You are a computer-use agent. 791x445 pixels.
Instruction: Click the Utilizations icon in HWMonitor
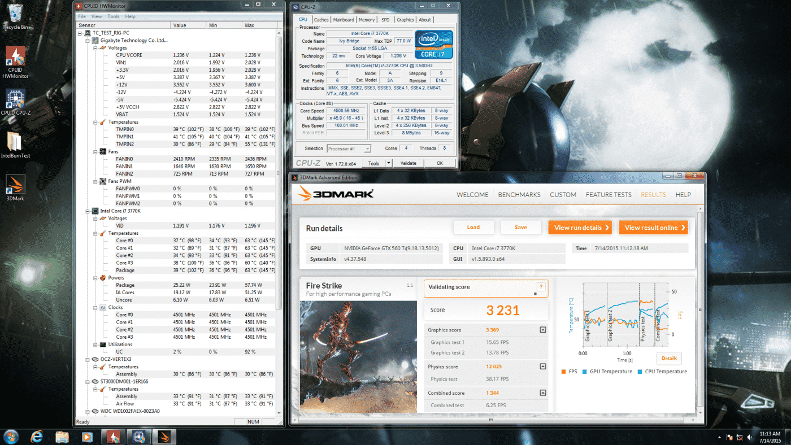tap(103, 344)
